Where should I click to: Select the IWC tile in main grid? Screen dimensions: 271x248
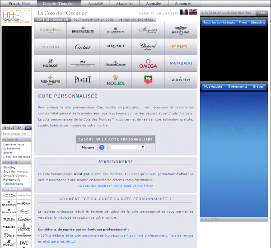(x=83, y=63)
